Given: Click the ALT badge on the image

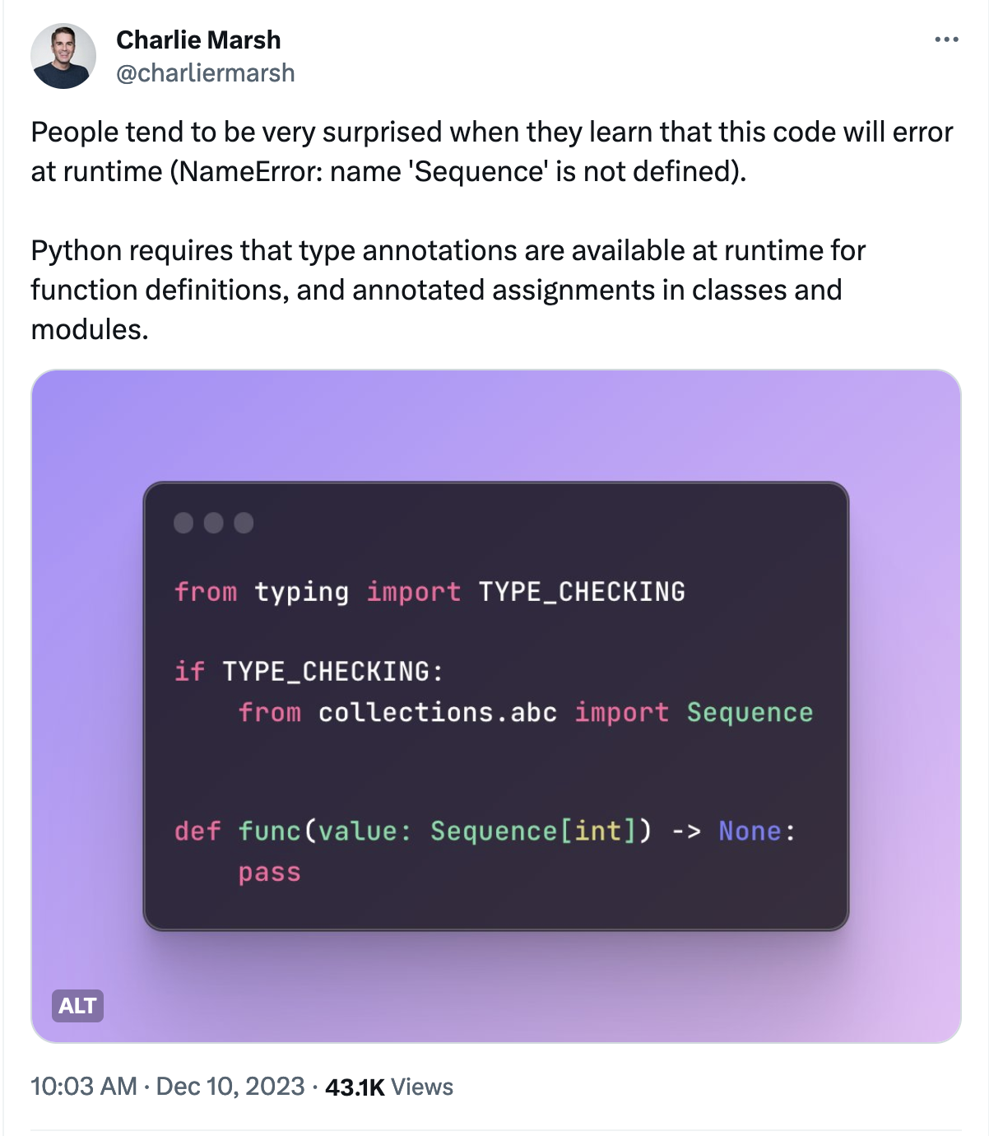Looking at the screenshot, I should 77,1005.
